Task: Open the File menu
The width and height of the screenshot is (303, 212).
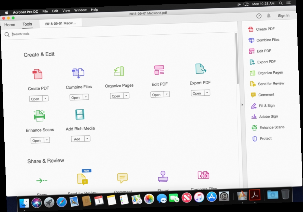Action: pos(45,11)
